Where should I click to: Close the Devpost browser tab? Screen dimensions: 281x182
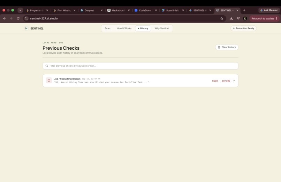coord(101,10)
